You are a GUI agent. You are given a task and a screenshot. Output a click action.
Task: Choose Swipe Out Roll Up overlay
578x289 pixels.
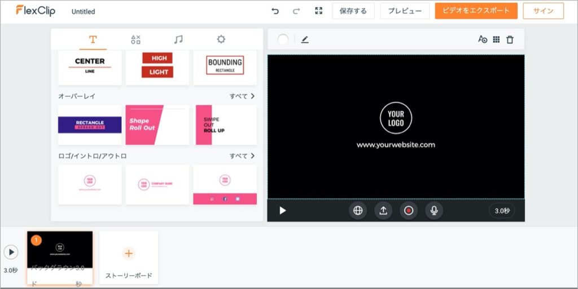225,125
